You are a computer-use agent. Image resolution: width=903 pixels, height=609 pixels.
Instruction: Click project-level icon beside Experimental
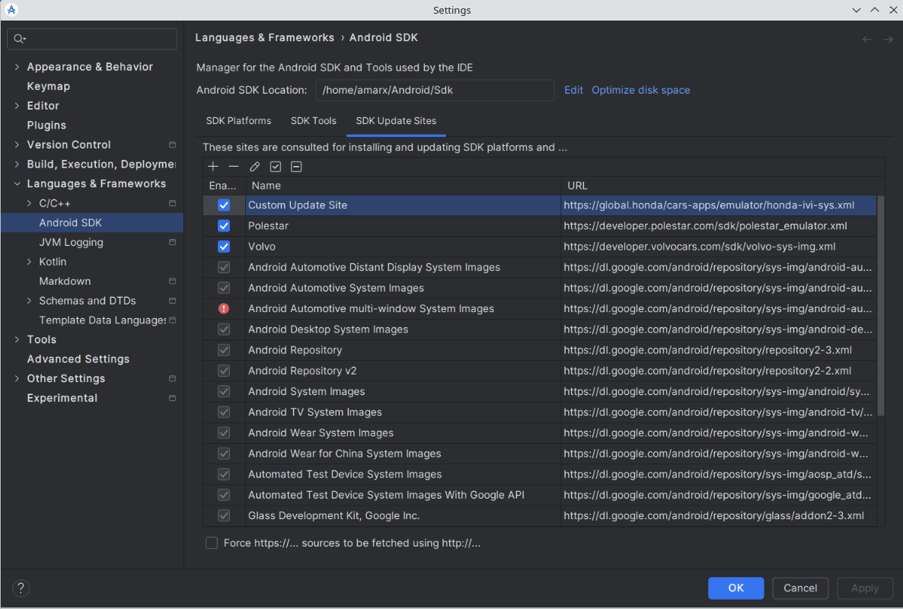(172, 397)
